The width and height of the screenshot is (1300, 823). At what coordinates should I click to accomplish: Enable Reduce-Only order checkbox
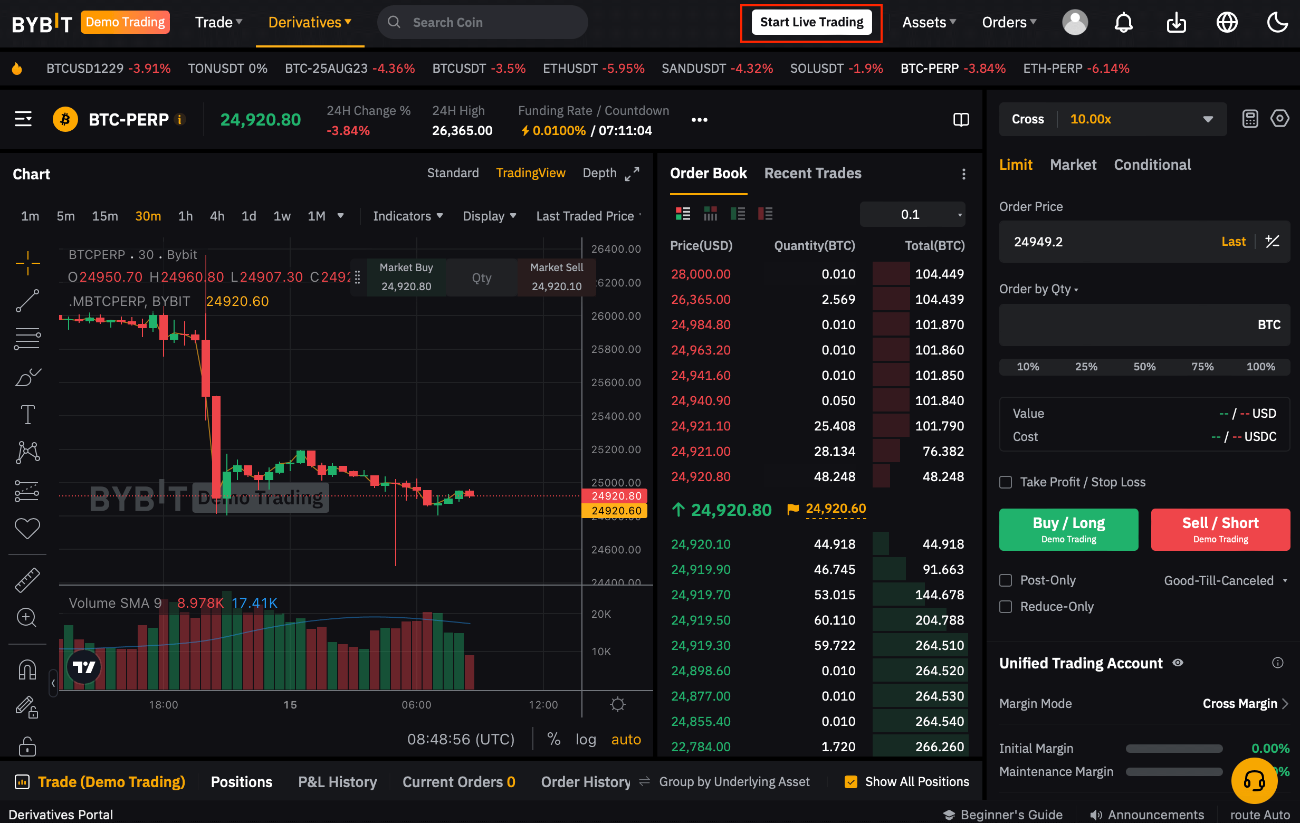coord(1006,605)
